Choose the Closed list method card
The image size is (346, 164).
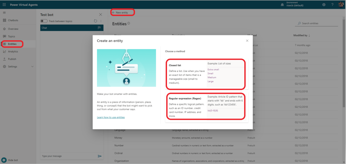[x=206, y=74]
